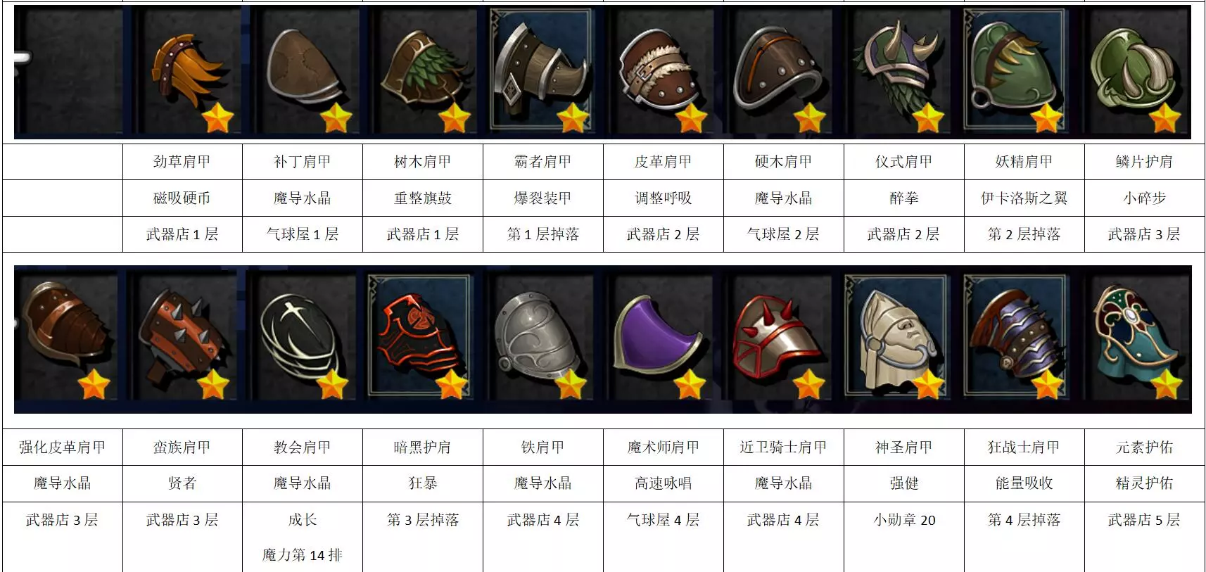The height and width of the screenshot is (572, 1206).
Task: Click the 伊卡洛斯之翼 skill cell
Action: coord(1024,198)
